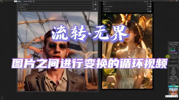Click Refresh below the Load button
Screen dimensions: 179x100
pos(173,71)
